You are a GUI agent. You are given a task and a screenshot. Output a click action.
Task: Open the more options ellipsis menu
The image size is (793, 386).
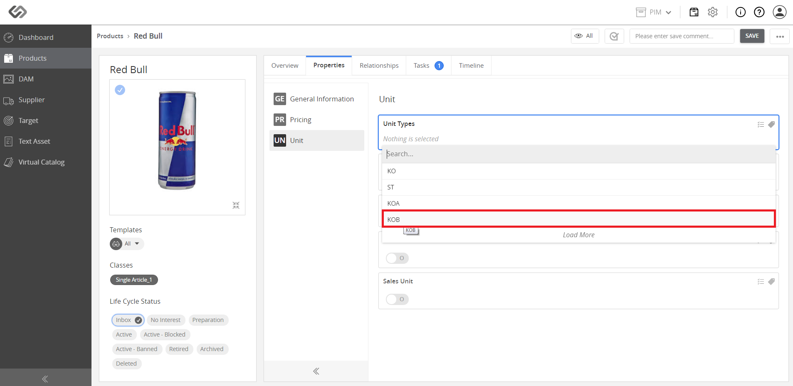[780, 36]
